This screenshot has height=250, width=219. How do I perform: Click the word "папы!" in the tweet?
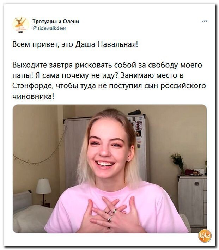[x=23, y=76]
